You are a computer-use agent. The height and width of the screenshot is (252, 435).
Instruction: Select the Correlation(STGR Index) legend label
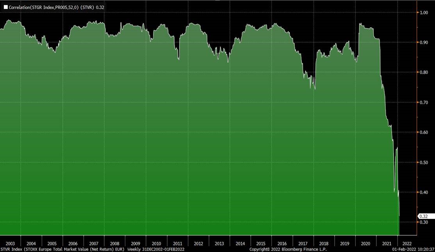coord(52,7)
